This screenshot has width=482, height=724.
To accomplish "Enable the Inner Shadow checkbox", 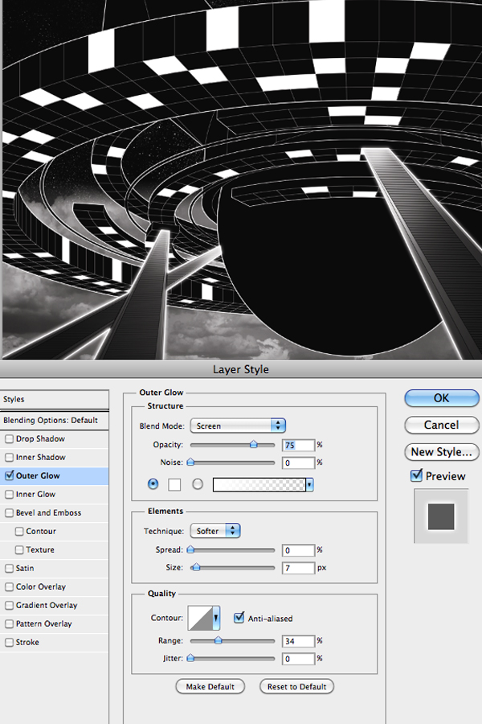I will click(x=9, y=457).
